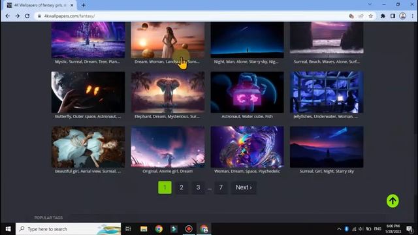
Task: Click the address bar URL
Action: pyautogui.click(x=70, y=16)
